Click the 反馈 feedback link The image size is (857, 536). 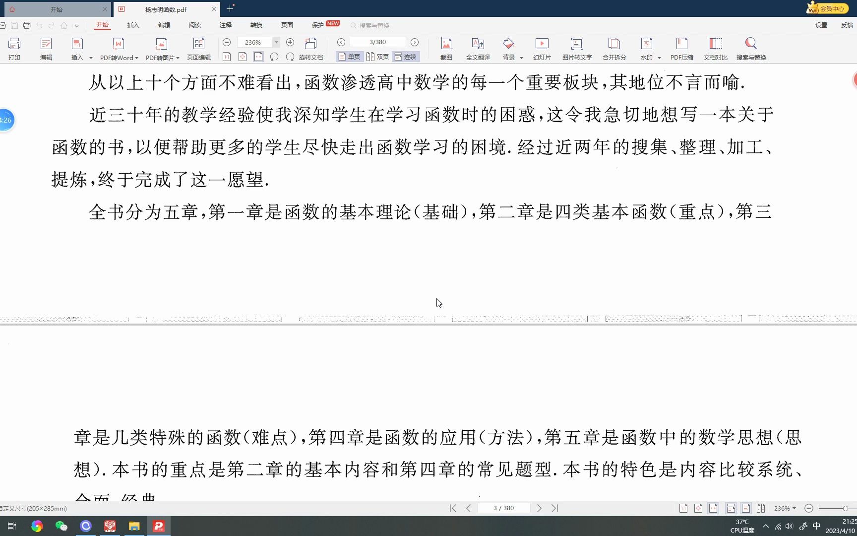847,25
